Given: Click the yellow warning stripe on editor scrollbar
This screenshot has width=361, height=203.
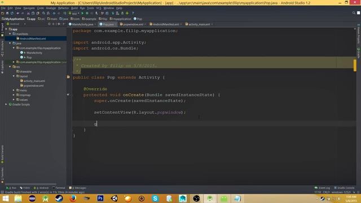Looking at the screenshot, I should pyautogui.click(x=355, y=65).
